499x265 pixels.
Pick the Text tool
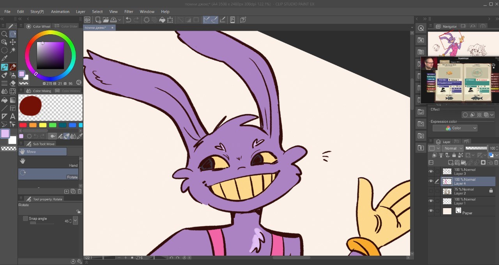point(13,117)
